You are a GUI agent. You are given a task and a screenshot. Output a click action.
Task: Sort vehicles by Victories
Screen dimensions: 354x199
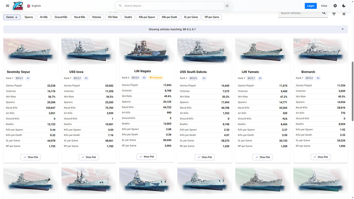coord(96,17)
